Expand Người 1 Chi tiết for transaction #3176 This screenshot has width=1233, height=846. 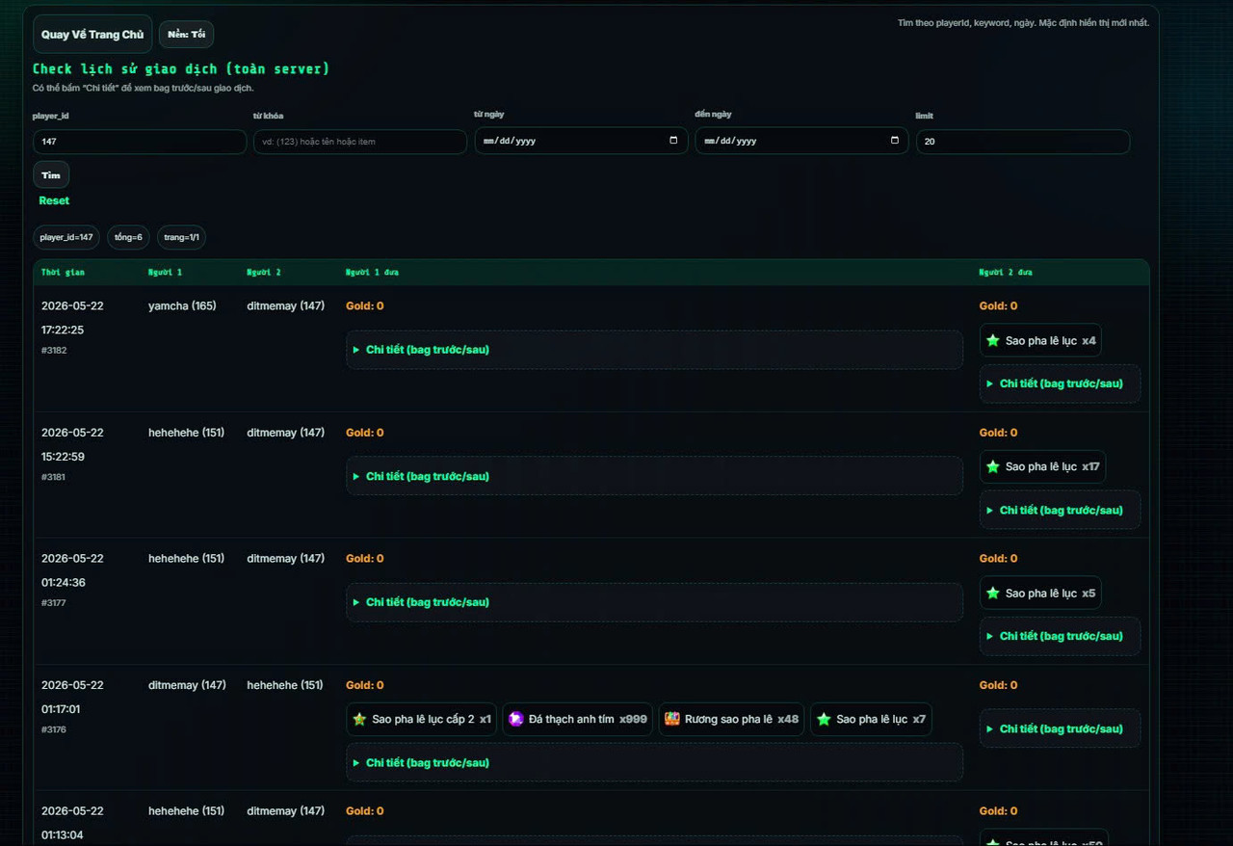[654, 762]
